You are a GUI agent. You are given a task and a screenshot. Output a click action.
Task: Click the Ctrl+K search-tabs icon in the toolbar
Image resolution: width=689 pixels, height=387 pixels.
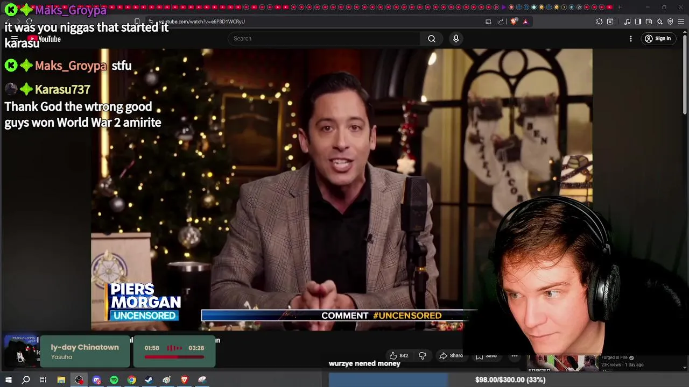(610, 21)
